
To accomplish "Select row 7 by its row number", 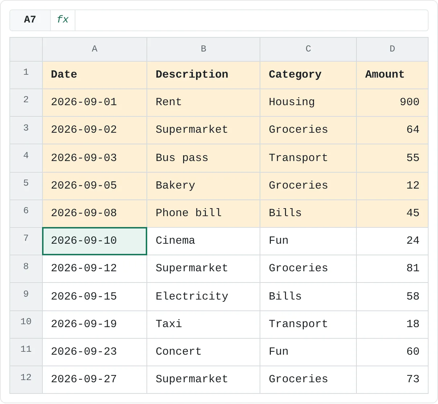I will pos(26,241).
